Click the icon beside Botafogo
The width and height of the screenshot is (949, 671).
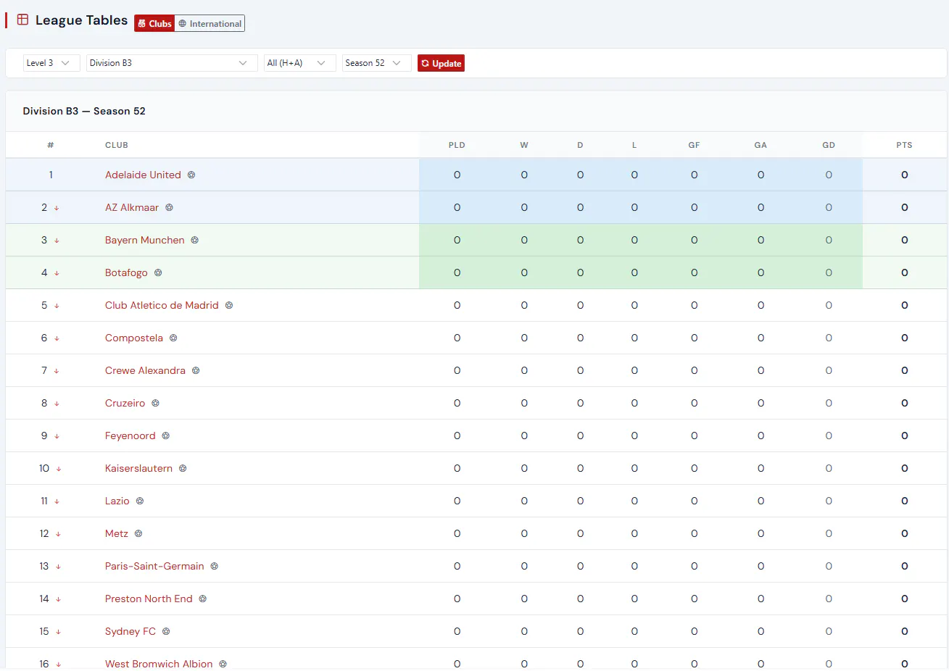click(158, 272)
